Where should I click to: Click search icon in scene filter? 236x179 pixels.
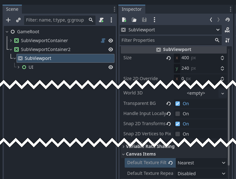click(91, 20)
